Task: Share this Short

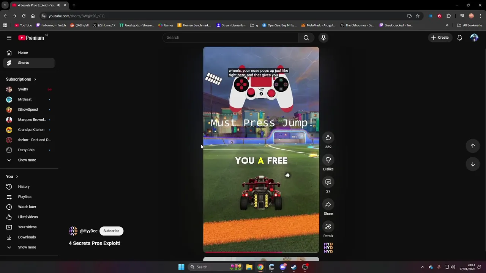Action: [328, 204]
